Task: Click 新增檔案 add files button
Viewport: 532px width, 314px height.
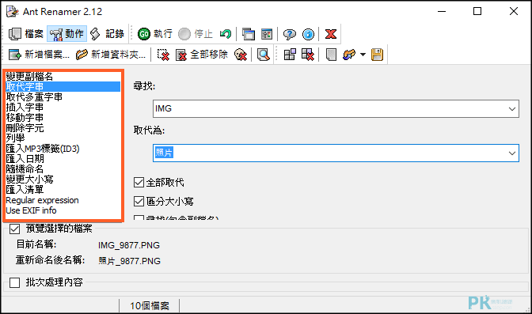Action: [39, 55]
